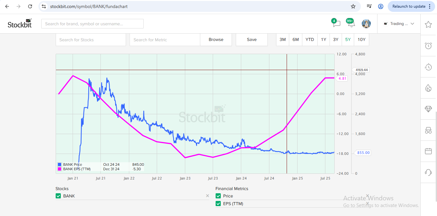Click blue BANK Price legend swatch
Screen dimensions: 437x216
[59, 164]
